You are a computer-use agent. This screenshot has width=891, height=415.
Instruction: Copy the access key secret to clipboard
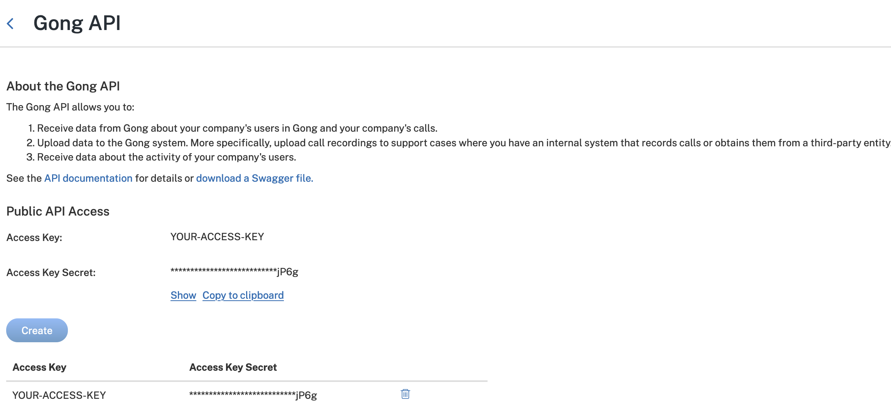point(243,295)
